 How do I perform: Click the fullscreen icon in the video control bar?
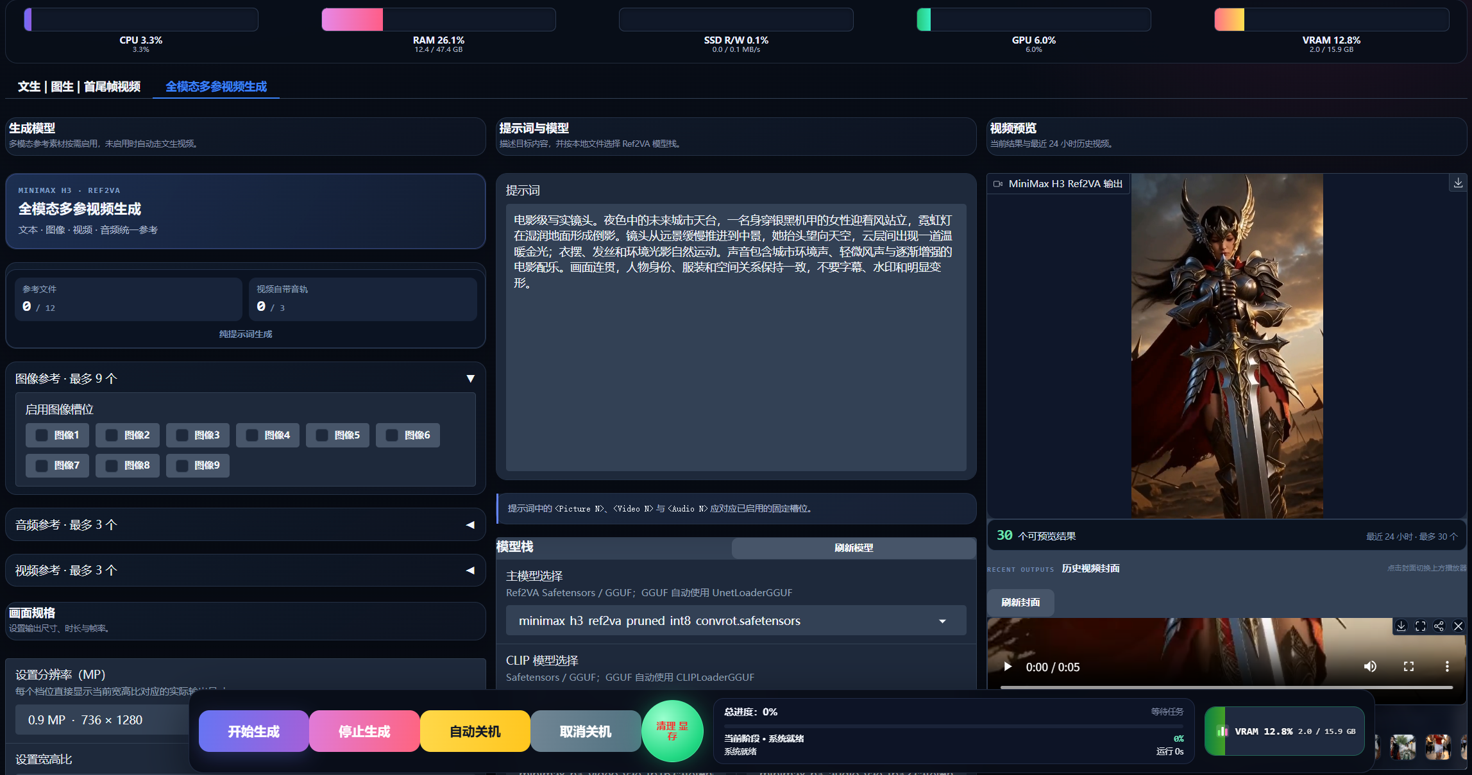tap(1409, 667)
